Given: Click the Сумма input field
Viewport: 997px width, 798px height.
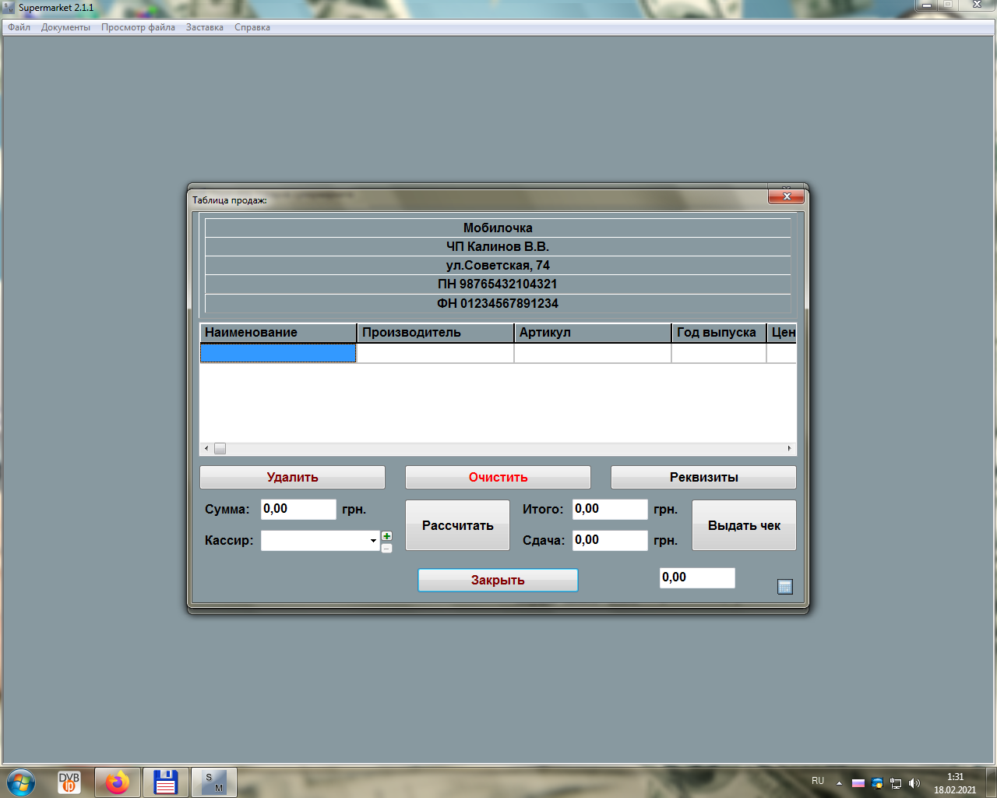Looking at the screenshot, I should 298,509.
